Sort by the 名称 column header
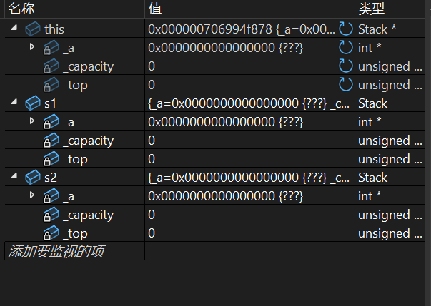The image size is (431, 306). pos(74,9)
